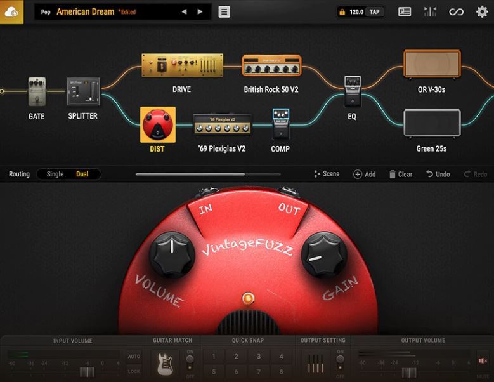This screenshot has height=382, width=494.
Task: Select the Green 25s cabinet
Action: click(432, 123)
